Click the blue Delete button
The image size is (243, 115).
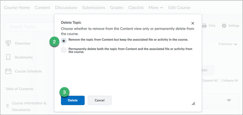click(x=73, y=100)
